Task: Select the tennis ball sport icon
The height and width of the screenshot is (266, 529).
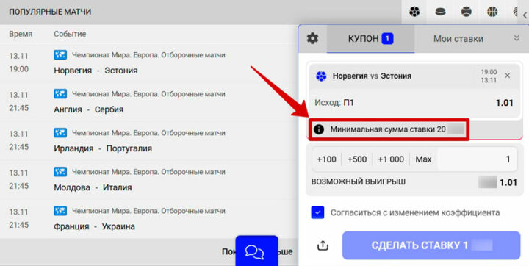Action: [467, 12]
